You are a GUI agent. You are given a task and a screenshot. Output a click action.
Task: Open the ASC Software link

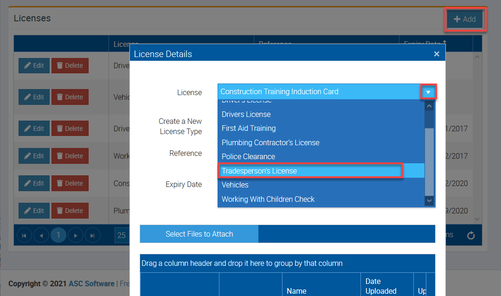tap(91, 283)
